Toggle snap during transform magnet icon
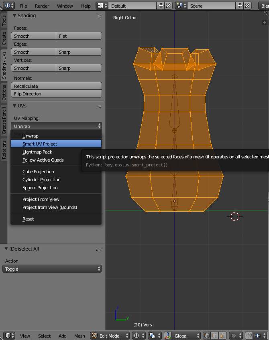 pyautogui.click(x=249, y=336)
